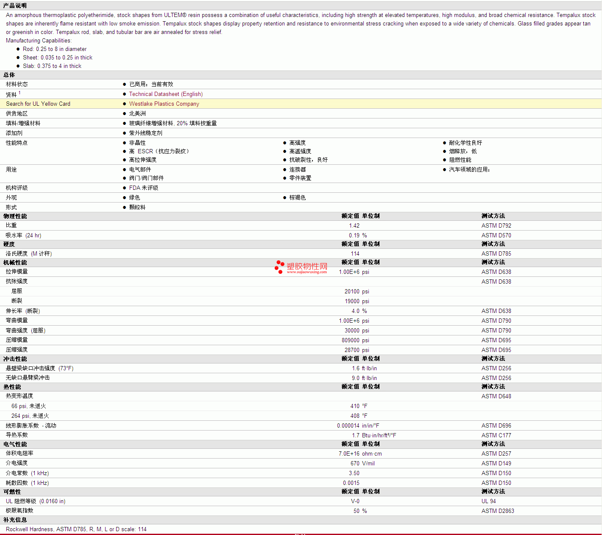The image size is (602, 535).
Task: Click the UL 94 test method entry
Action: click(488, 501)
